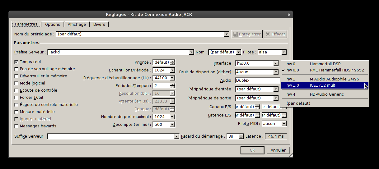Viewport: 379px width, 169px height.
Task: Toggle the Temps réel checkbox
Action: click(x=16, y=62)
